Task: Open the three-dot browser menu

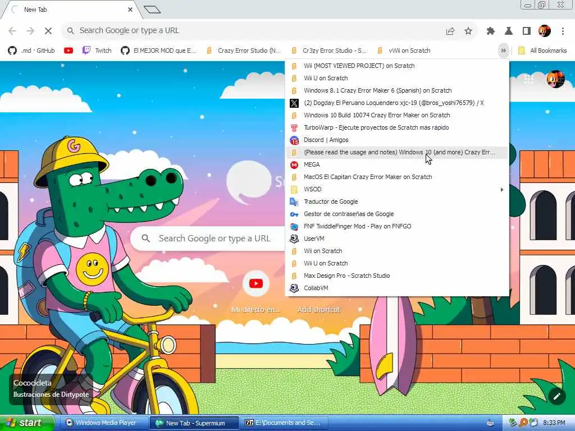Action: [x=563, y=31]
